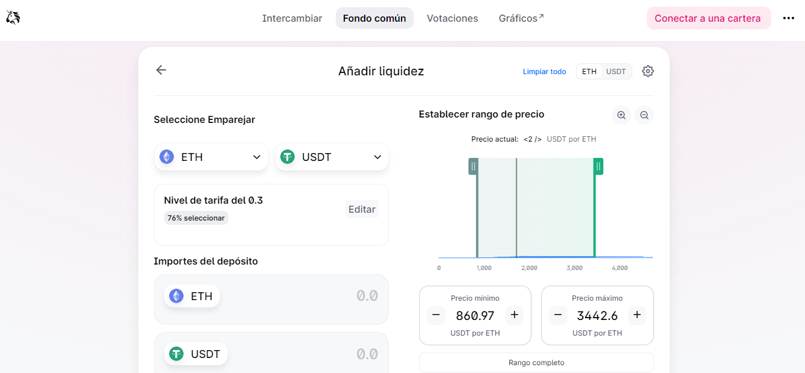
Task: Click the zoom in magnifier on price chart
Action: (621, 115)
